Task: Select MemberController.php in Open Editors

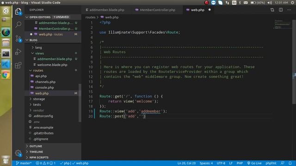Action: coord(56,29)
